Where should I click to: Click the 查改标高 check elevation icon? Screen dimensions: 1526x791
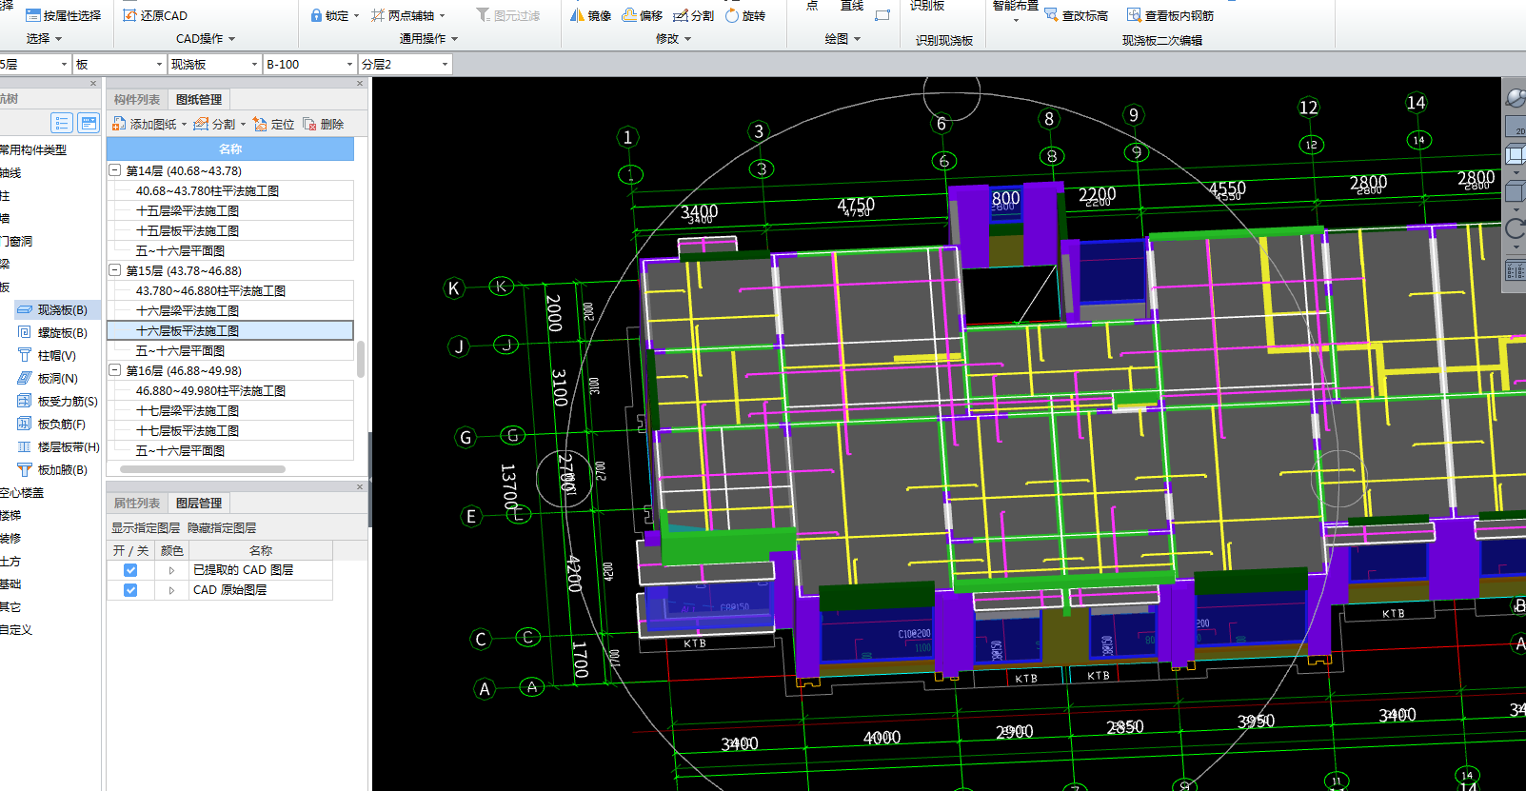click(1051, 15)
